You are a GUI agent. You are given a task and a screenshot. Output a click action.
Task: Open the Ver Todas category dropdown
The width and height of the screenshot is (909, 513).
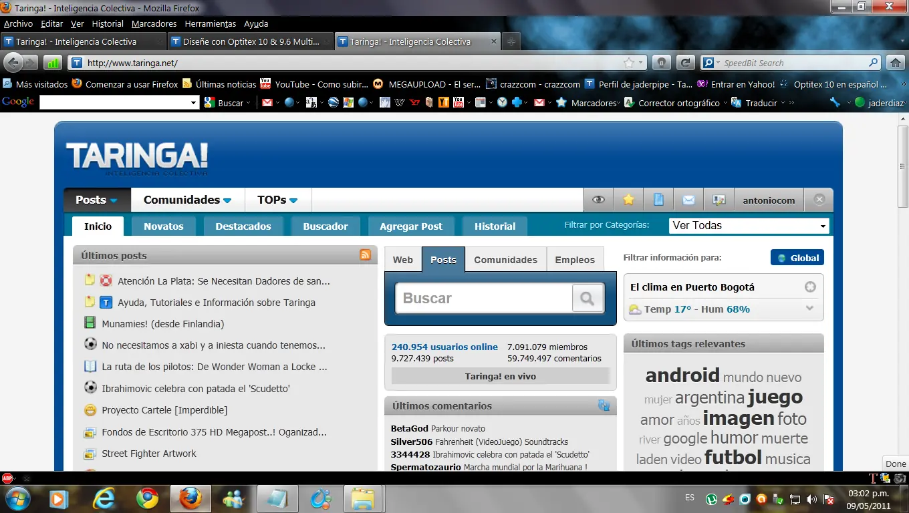click(749, 226)
